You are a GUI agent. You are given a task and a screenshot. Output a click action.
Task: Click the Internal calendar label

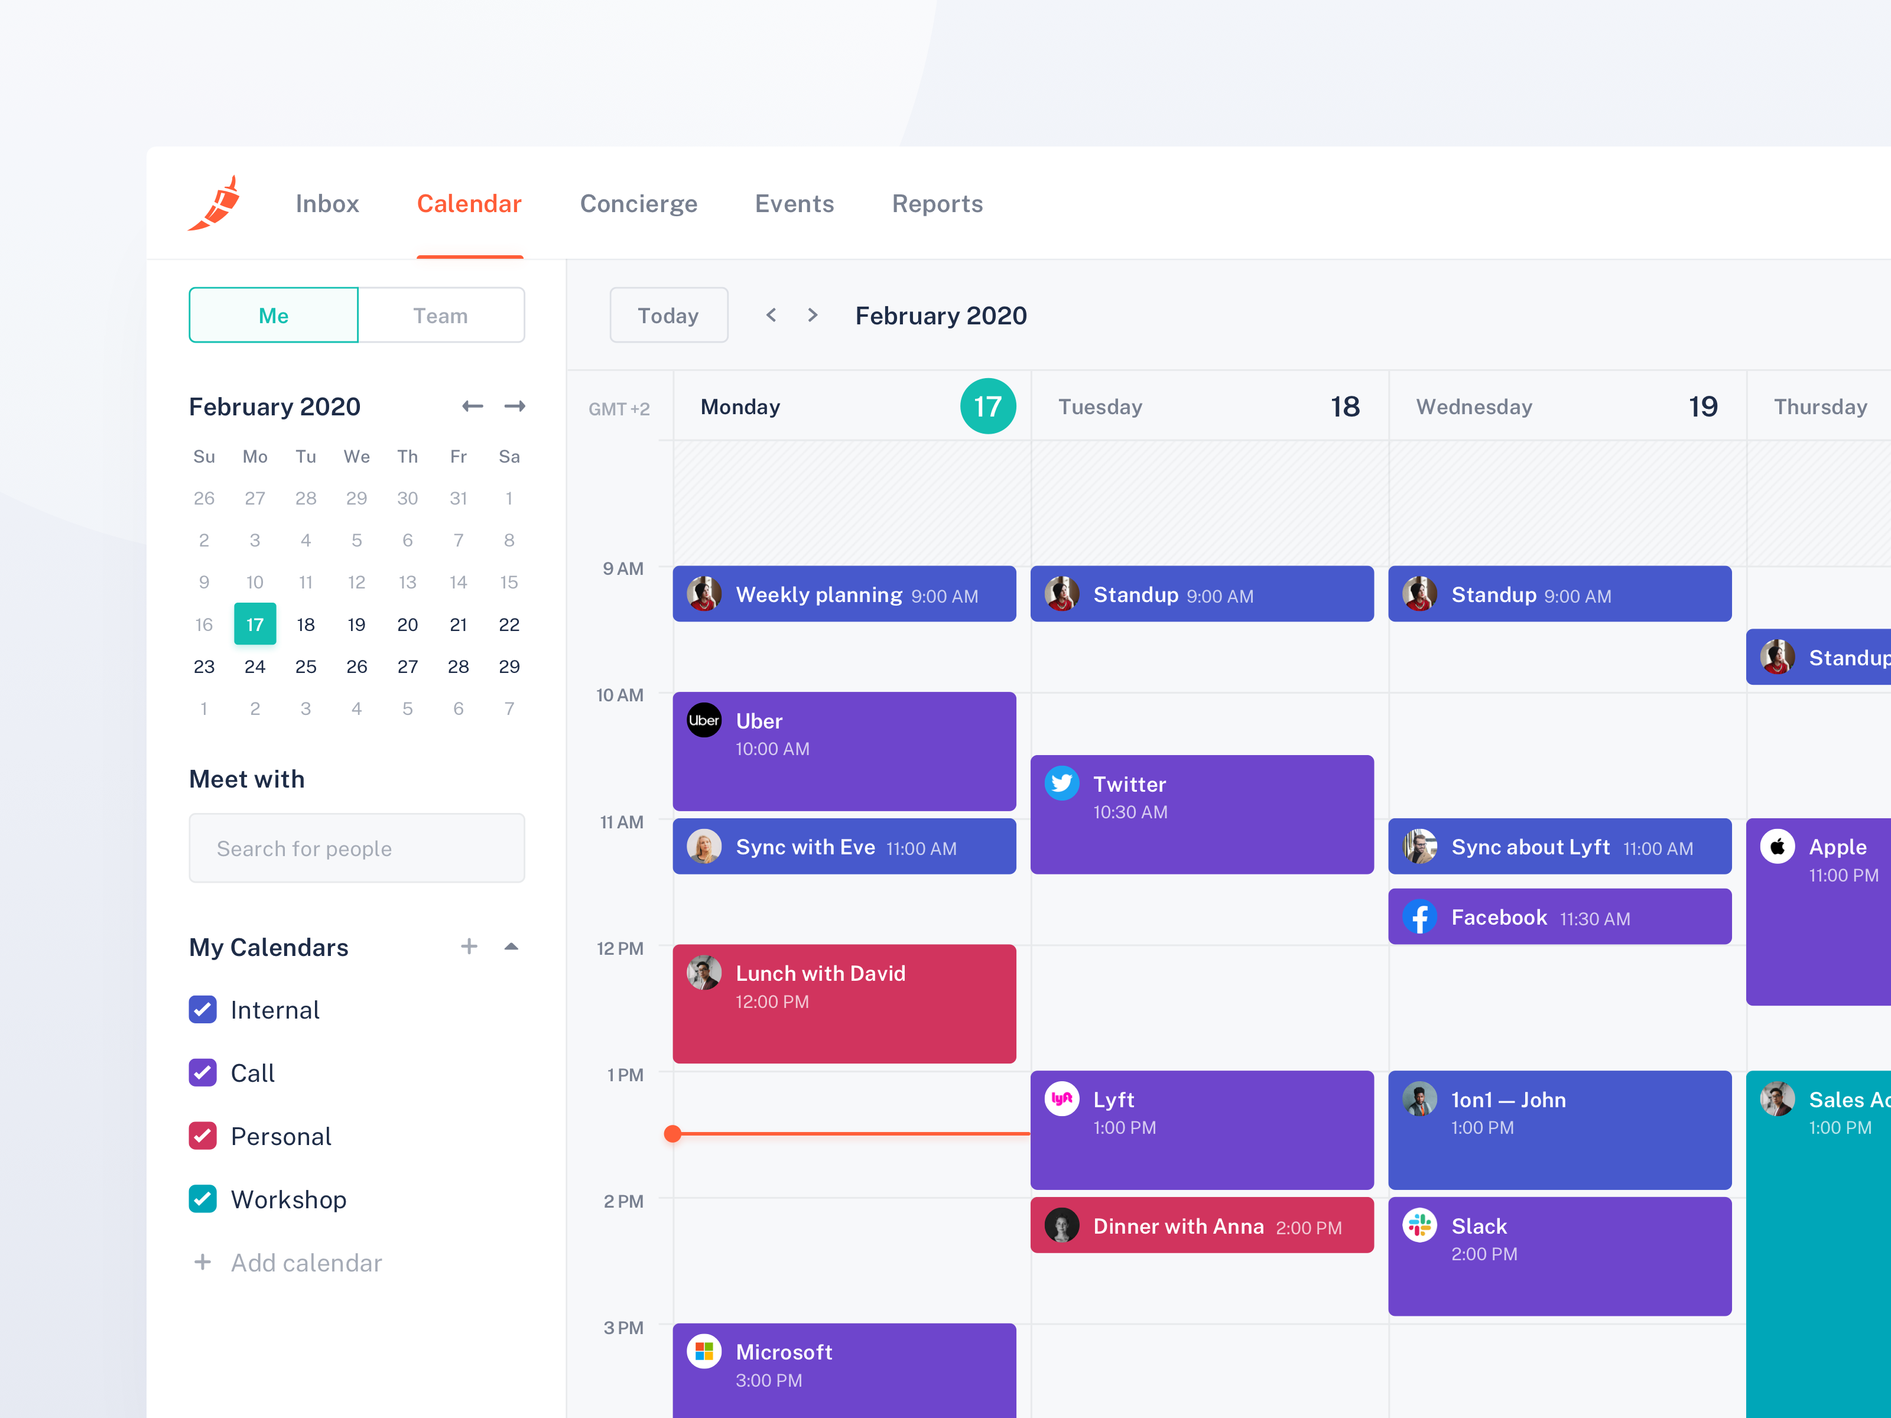(x=275, y=1009)
